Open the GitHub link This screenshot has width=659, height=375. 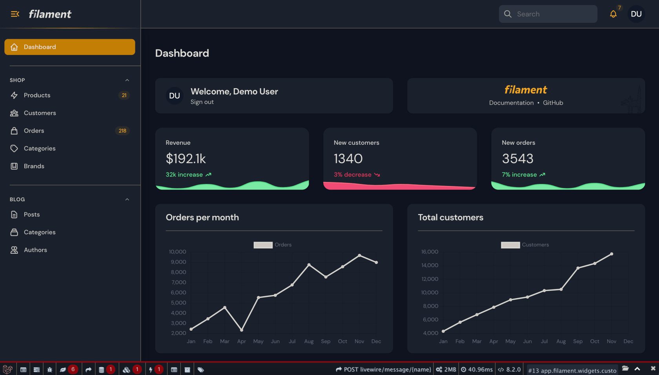553,103
